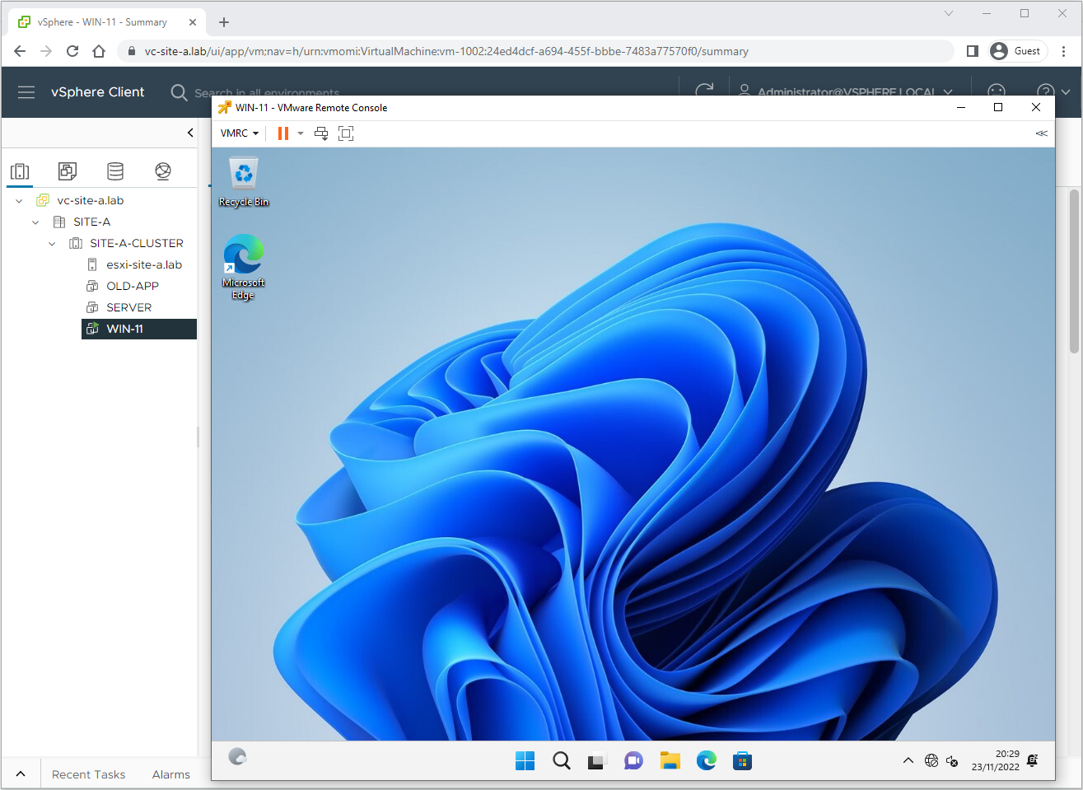The image size is (1083, 790).
Task: Select vc-site-a.lab in inventory tree
Action: 90,200
